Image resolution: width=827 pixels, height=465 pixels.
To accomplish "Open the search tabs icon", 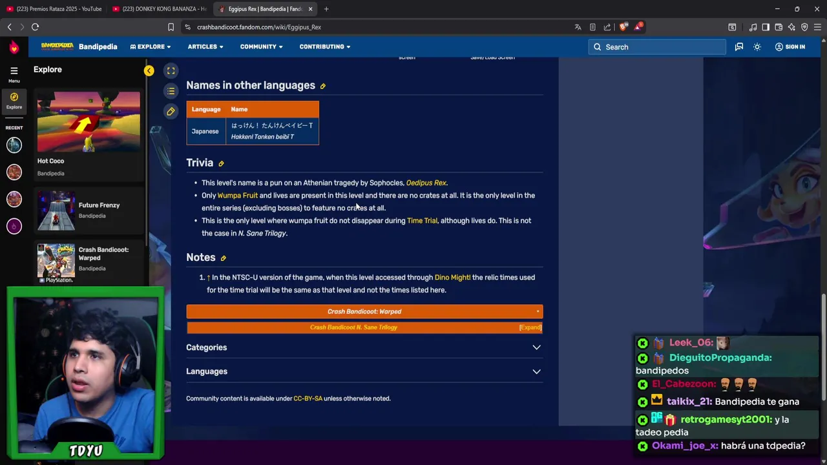I will [732, 27].
